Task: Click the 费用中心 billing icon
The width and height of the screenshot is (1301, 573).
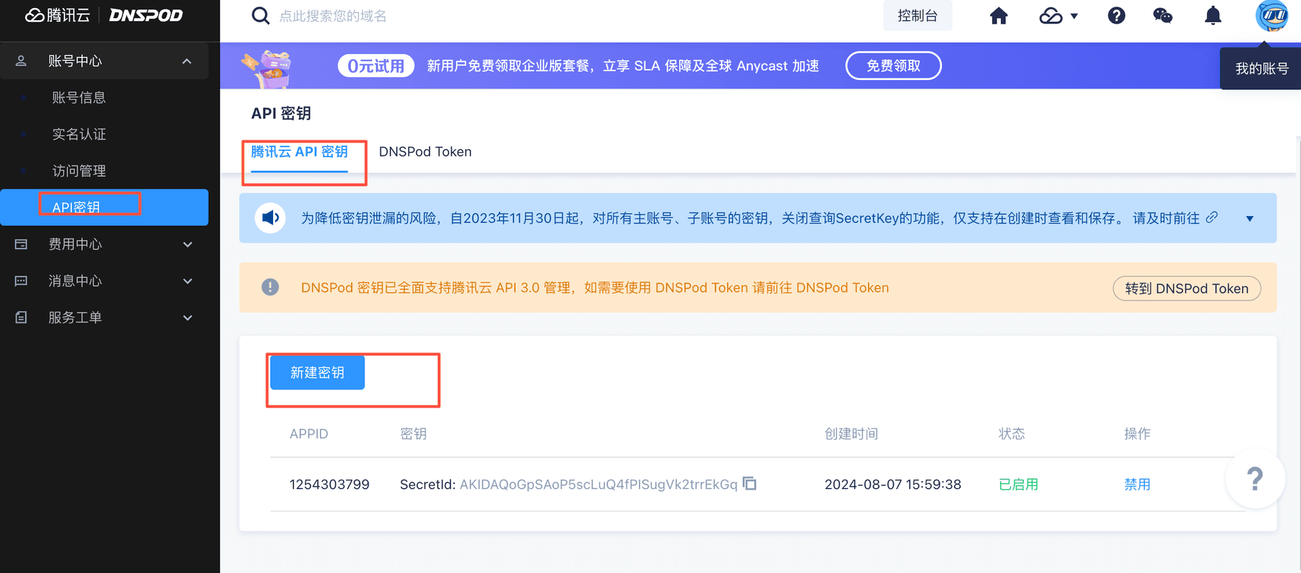Action: pyautogui.click(x=21, y=245)
